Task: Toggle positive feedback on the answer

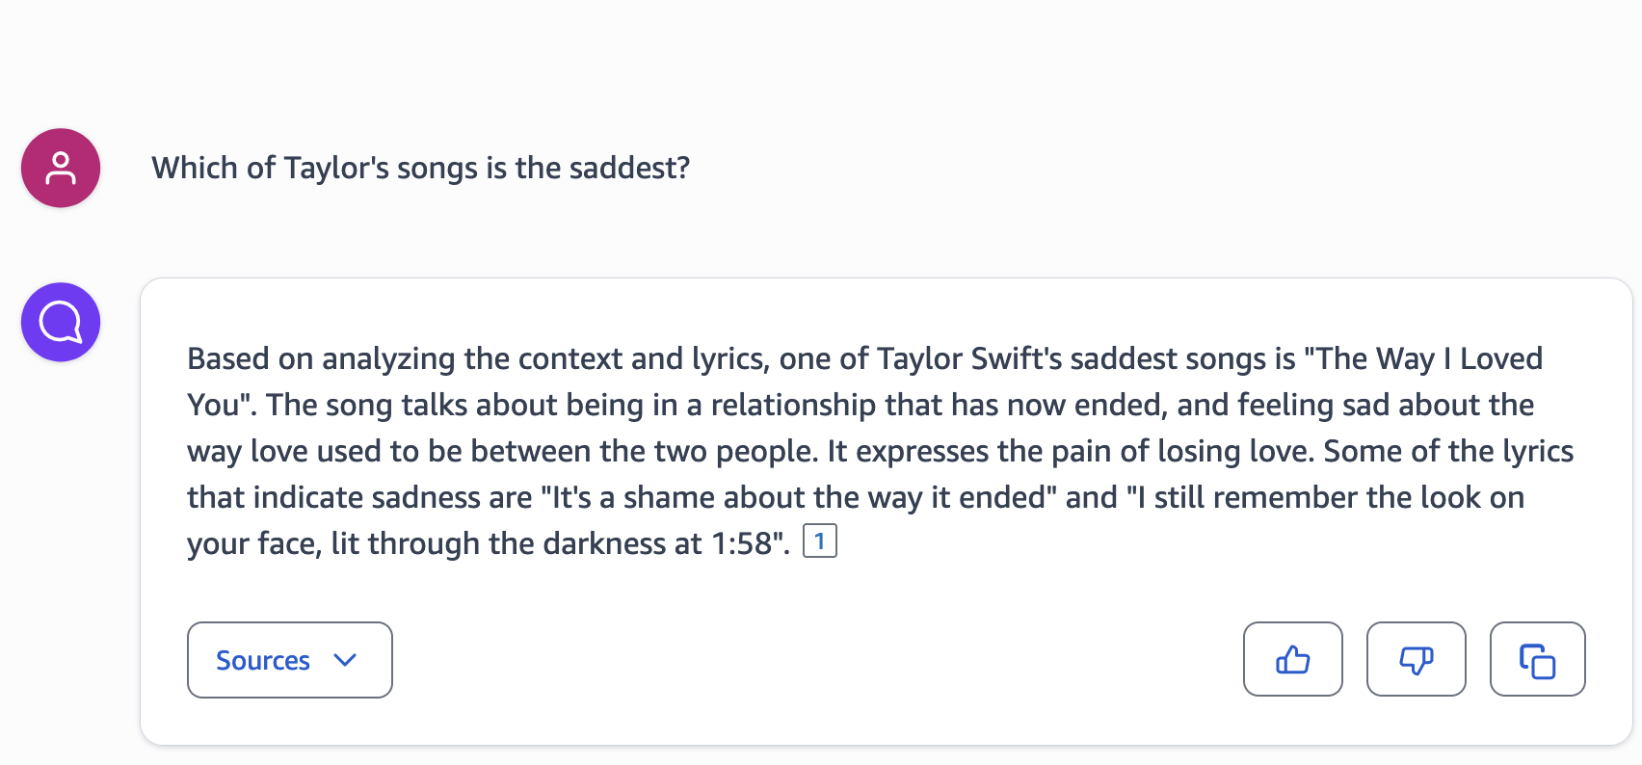Action: (x=1292, y=660)
